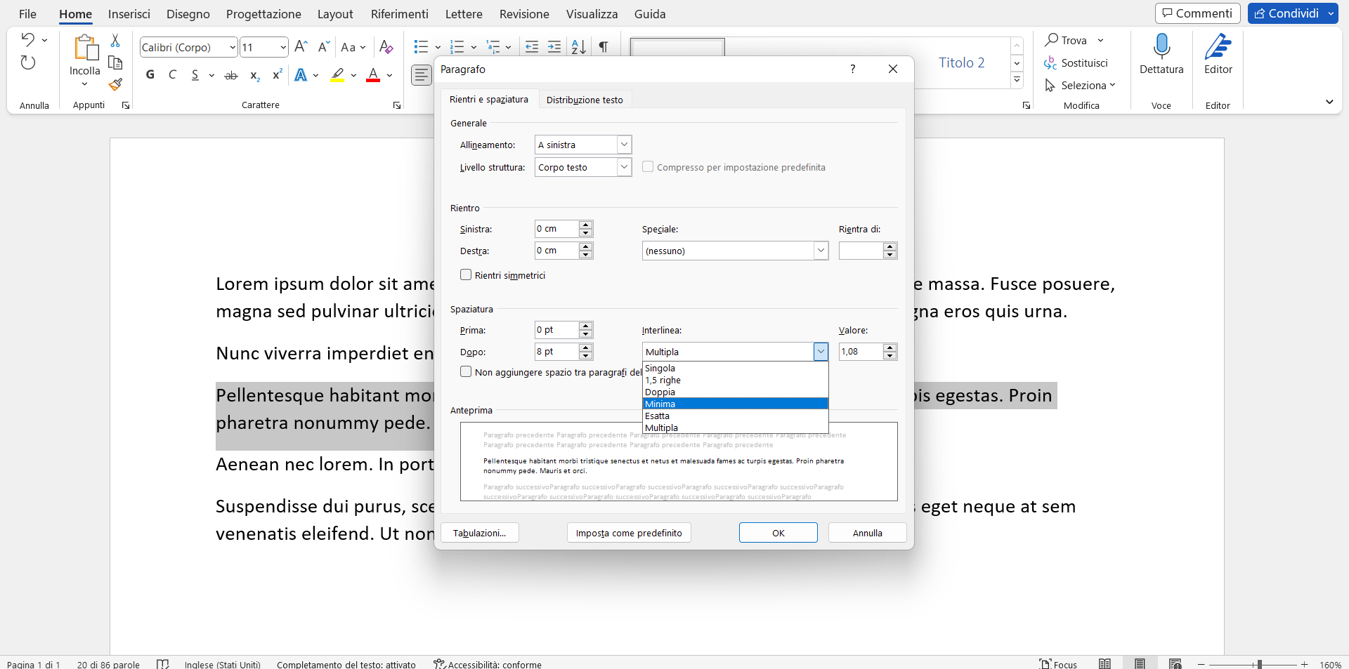1349x669 pixels.
Task: Open the Layout ribbon tab
Action: point(334,14)
